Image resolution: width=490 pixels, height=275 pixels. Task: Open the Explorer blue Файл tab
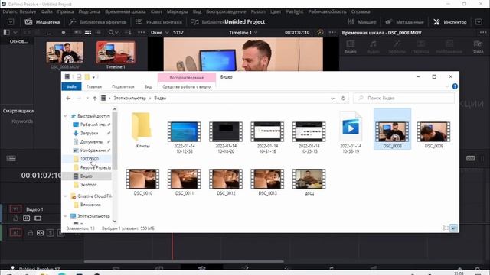click(71, 86)
